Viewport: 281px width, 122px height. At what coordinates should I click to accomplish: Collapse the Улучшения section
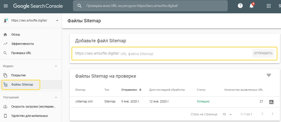click(56, 97)
